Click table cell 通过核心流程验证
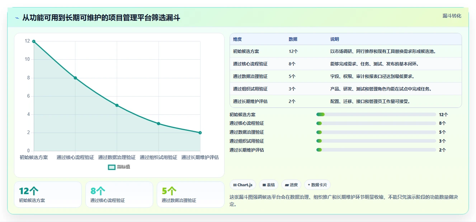Screen dimensions: 476x222 point(250,64)
